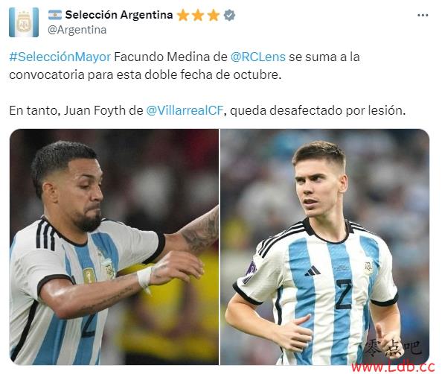Open the three-dot more options menu

coord(423,15)
